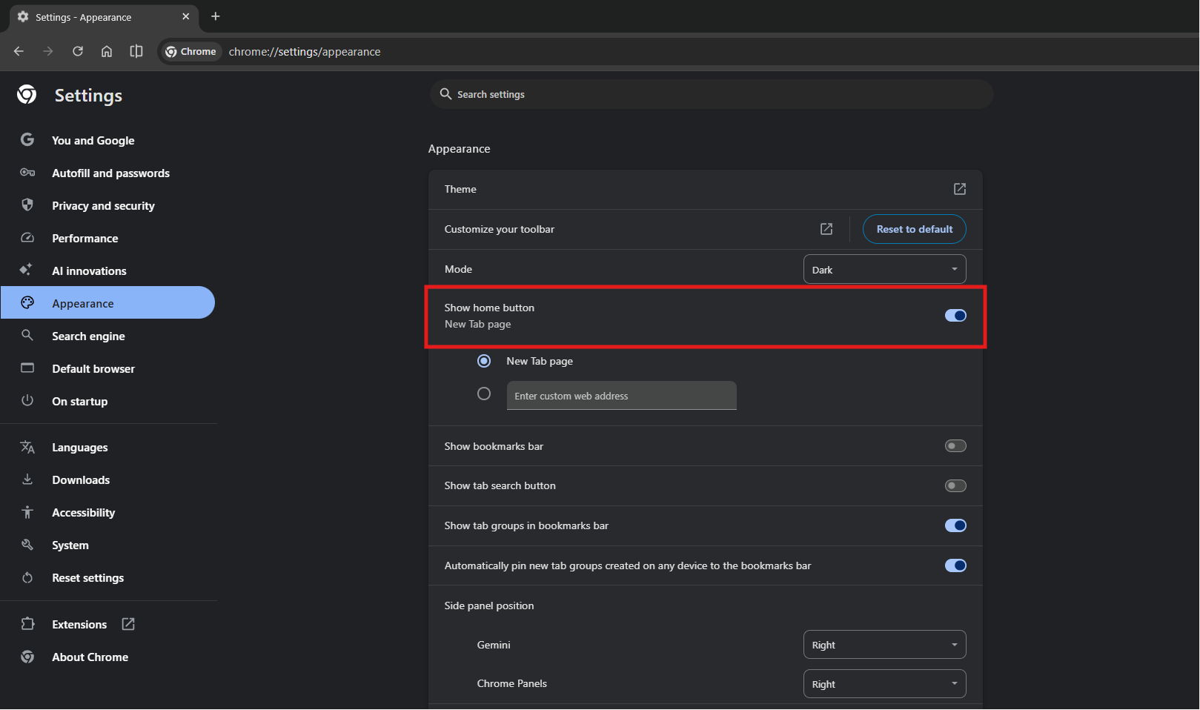1200x710 pixels.
Task: Go to Autofill and passwords
Action: (110, 173)
